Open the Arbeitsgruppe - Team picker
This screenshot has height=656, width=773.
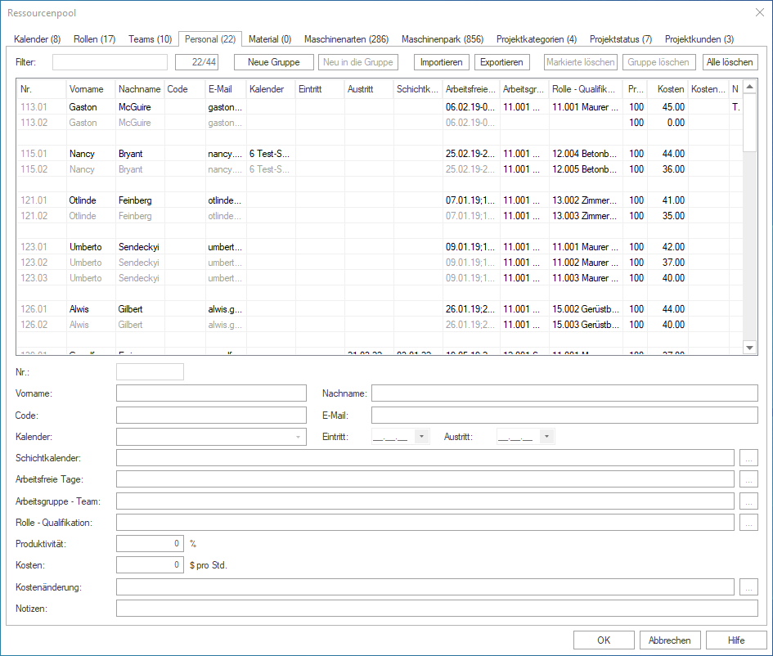749,500
